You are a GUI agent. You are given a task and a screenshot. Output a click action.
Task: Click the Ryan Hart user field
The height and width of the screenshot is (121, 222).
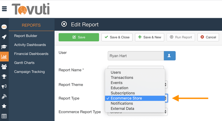pyautogui.click(x=136, y=56)
